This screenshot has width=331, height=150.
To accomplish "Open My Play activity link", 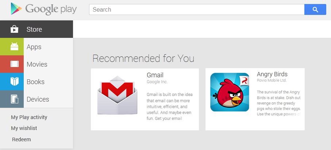I will [29, 117].
